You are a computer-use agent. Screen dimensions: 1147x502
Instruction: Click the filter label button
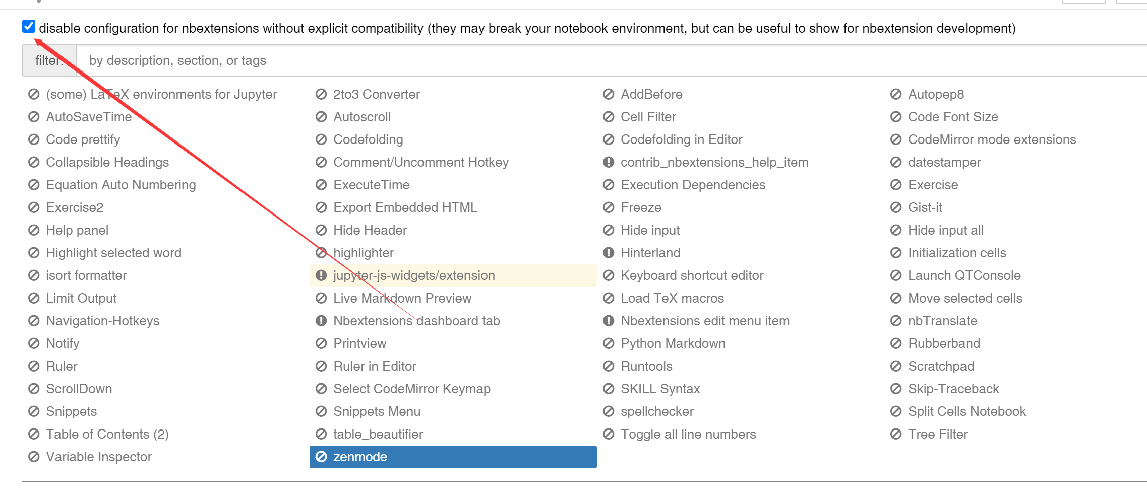(x=49, y=60)
